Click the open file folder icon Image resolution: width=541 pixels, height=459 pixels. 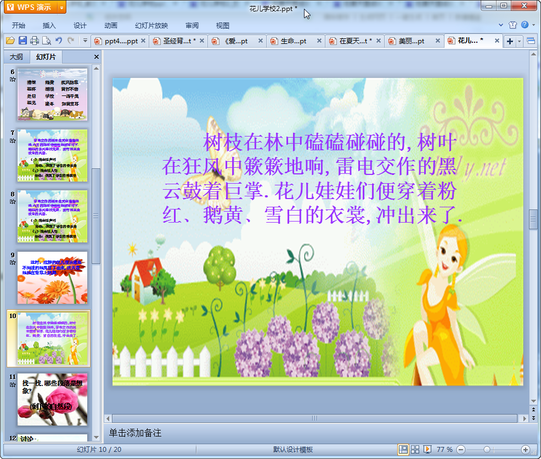[10, 41]
